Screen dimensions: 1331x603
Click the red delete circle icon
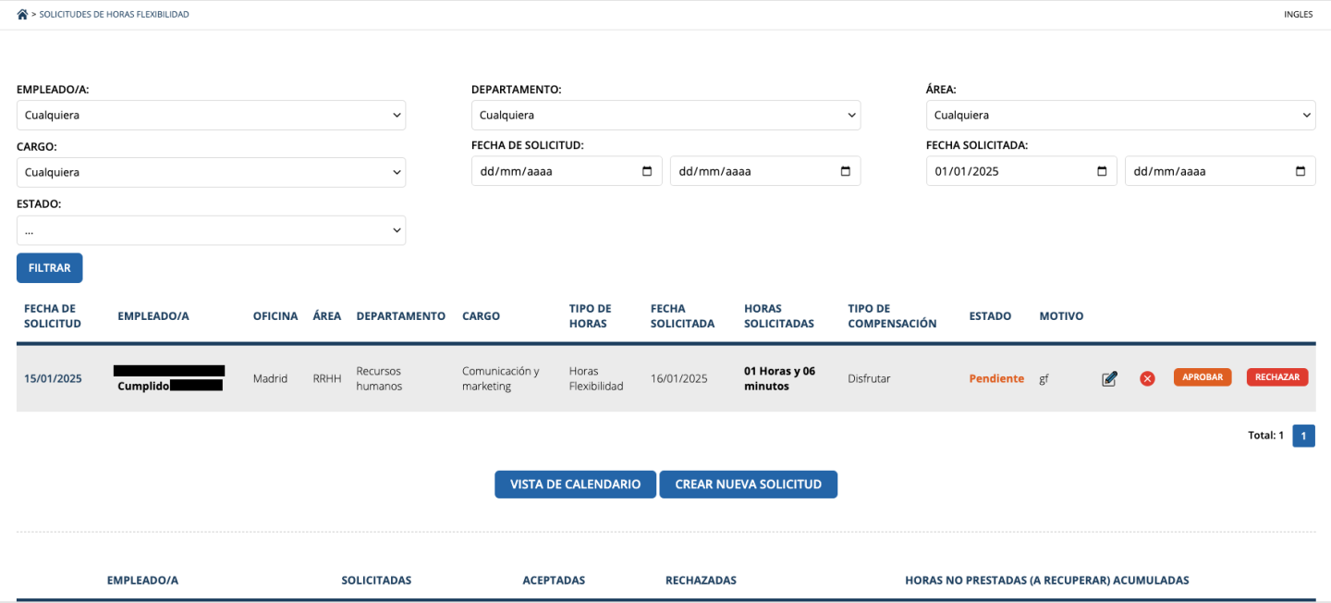(1147, 378)
